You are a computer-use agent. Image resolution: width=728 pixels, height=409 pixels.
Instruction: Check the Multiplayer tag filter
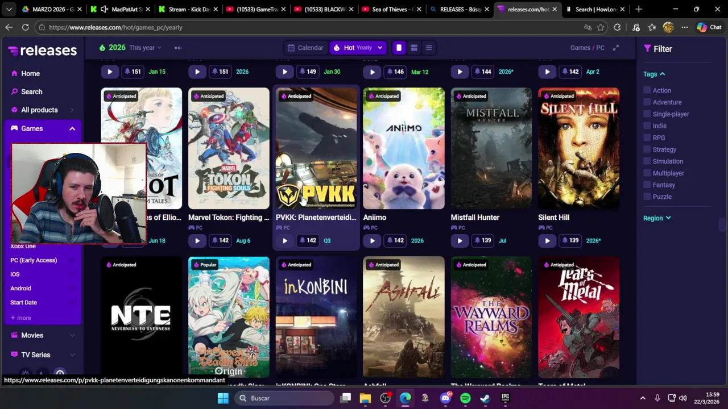pos(647,173)
